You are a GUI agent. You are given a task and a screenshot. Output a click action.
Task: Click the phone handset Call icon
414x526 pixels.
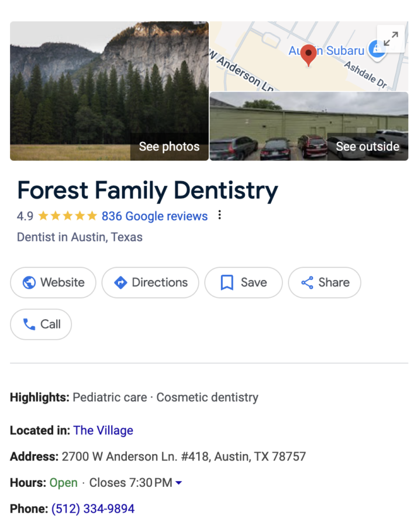coord(29,324)
